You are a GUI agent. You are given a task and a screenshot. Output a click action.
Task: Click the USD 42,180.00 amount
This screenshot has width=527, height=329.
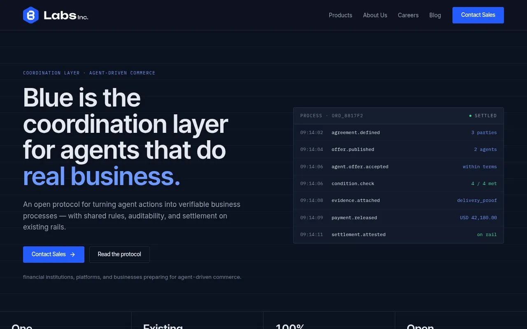click(478, 218)
